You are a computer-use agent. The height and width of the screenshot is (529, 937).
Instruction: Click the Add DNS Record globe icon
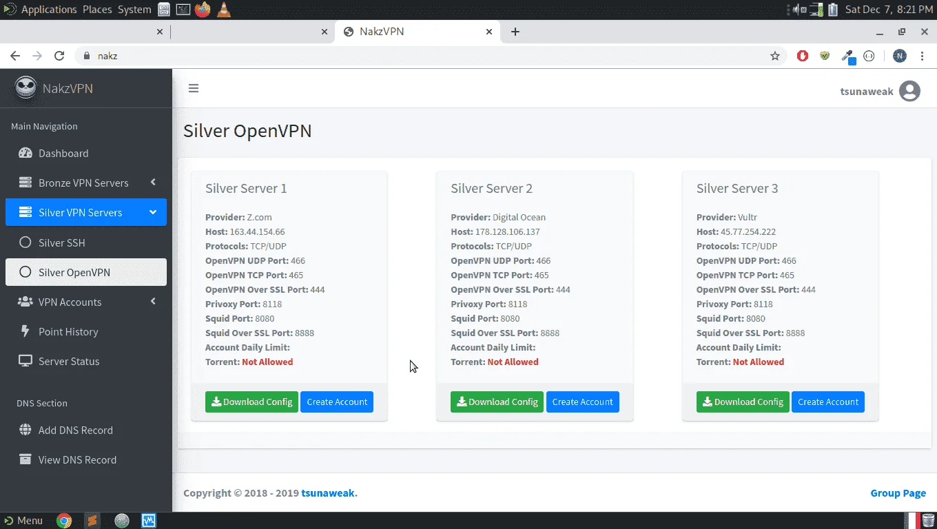(x=25, y=430)
